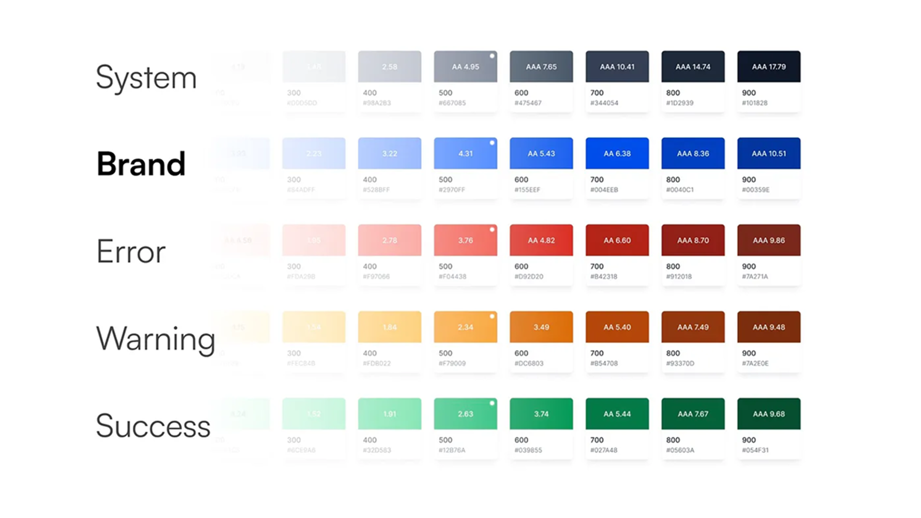
Task: Click hex code #D92D20
Action: coord(529,276)
